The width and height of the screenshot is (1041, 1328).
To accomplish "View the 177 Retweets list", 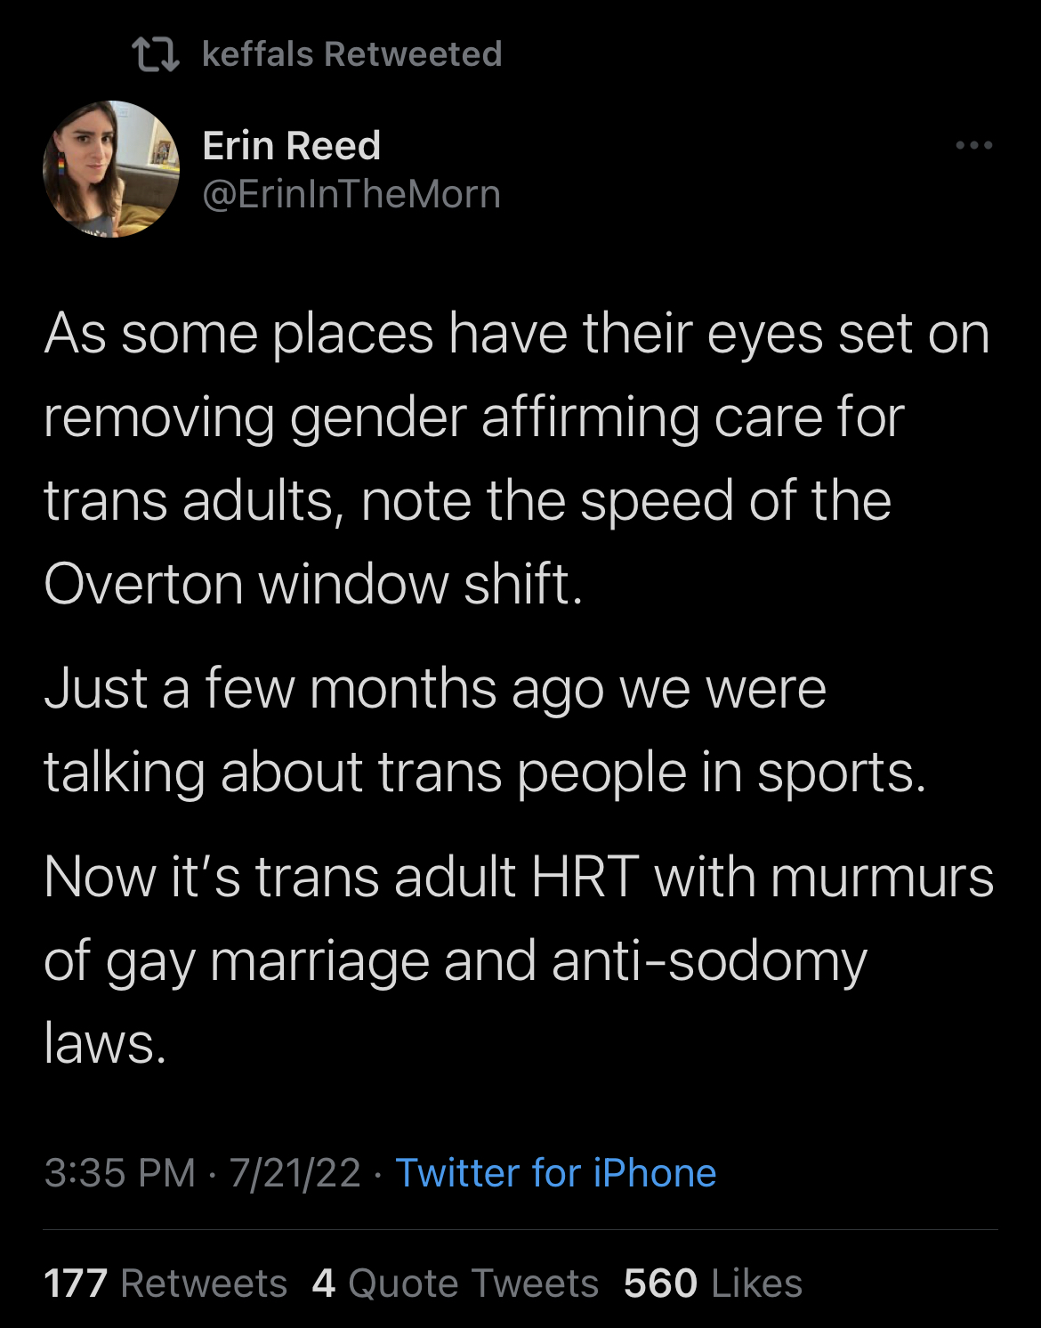I will [x=165, y=1283].
